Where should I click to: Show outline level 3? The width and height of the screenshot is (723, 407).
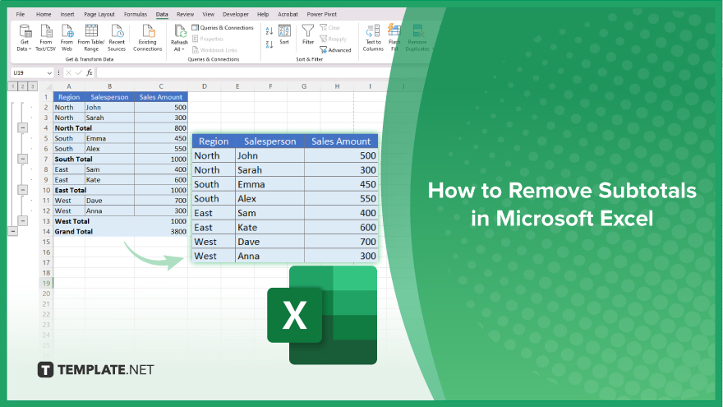pos(32,86)
